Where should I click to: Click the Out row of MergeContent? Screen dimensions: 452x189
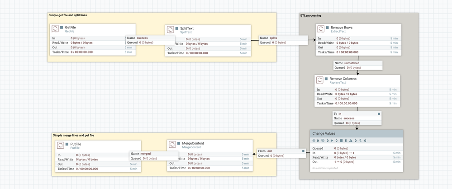point(210,163)
